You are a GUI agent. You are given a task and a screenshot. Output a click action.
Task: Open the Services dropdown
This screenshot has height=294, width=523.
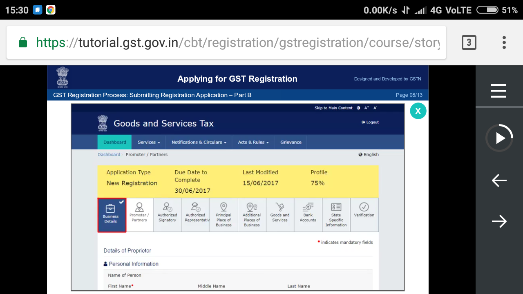[148, 142]
